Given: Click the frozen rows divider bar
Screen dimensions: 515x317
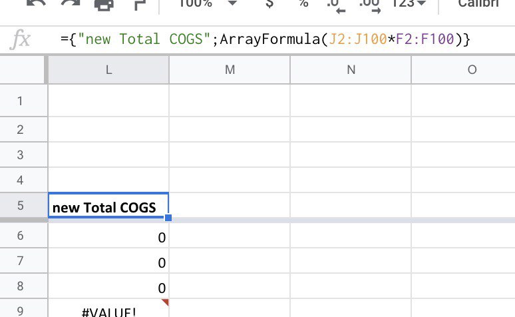Looking at the screenshot, I should [x=266, y=219].
